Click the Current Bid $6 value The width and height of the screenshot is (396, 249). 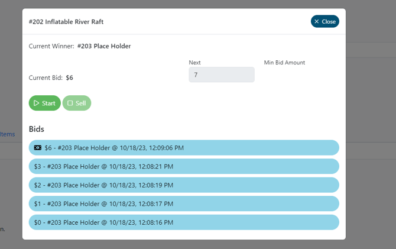tap(69, 77)
